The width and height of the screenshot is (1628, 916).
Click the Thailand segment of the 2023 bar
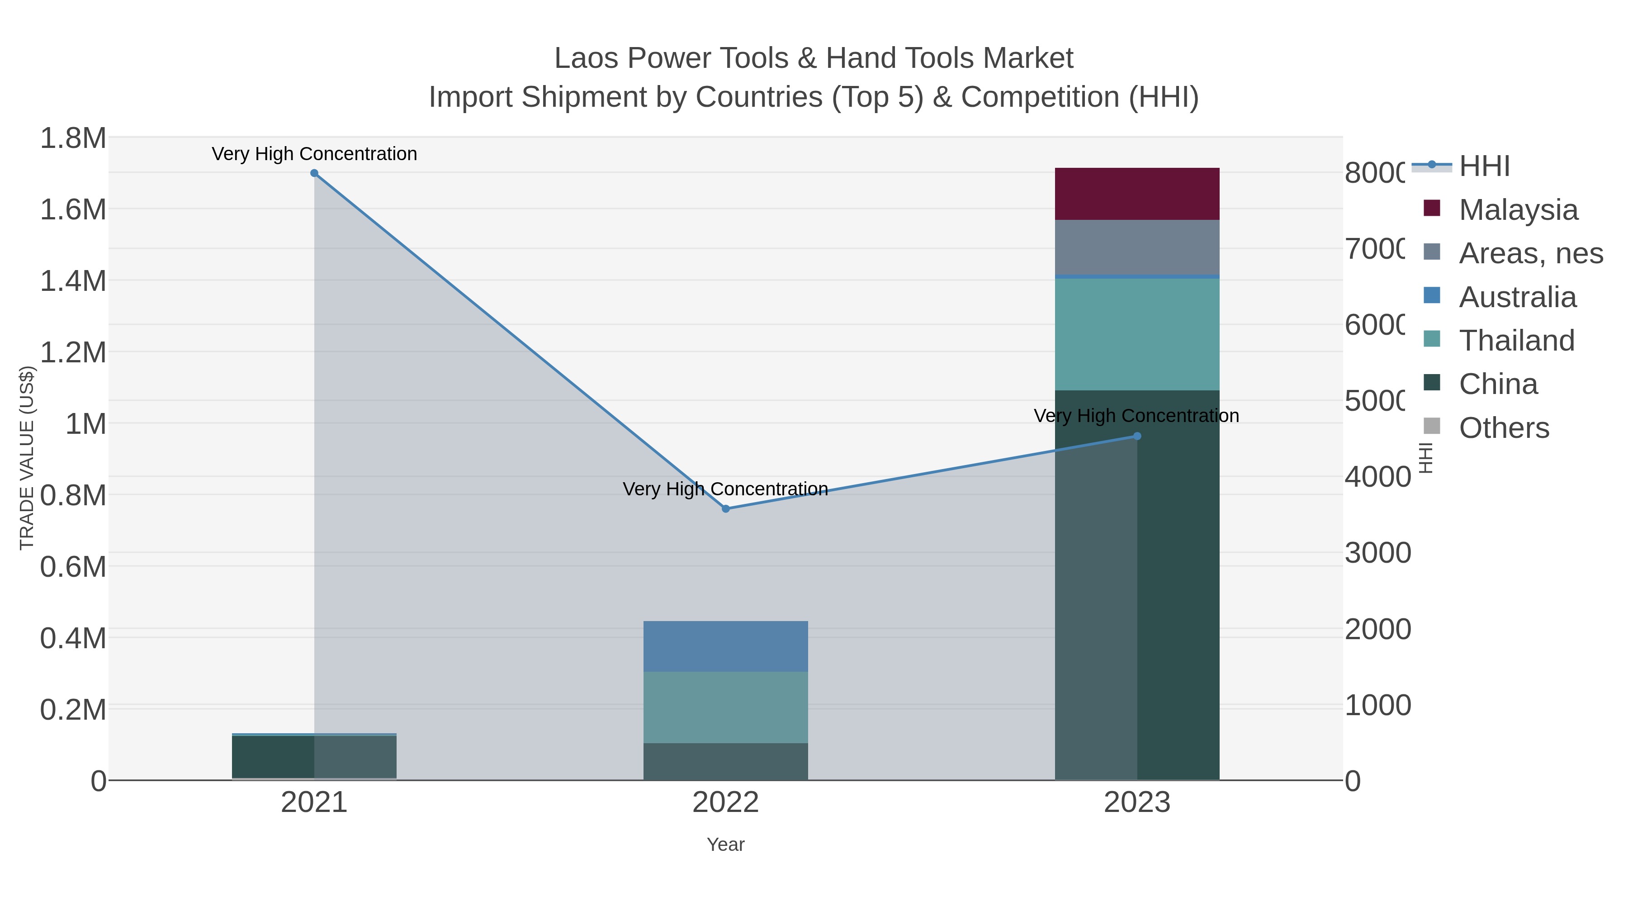pos(1137,334)
